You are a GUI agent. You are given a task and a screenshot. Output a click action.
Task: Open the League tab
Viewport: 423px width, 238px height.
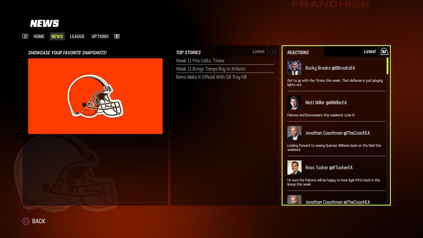pyautogui.click(x=77, y=36)
